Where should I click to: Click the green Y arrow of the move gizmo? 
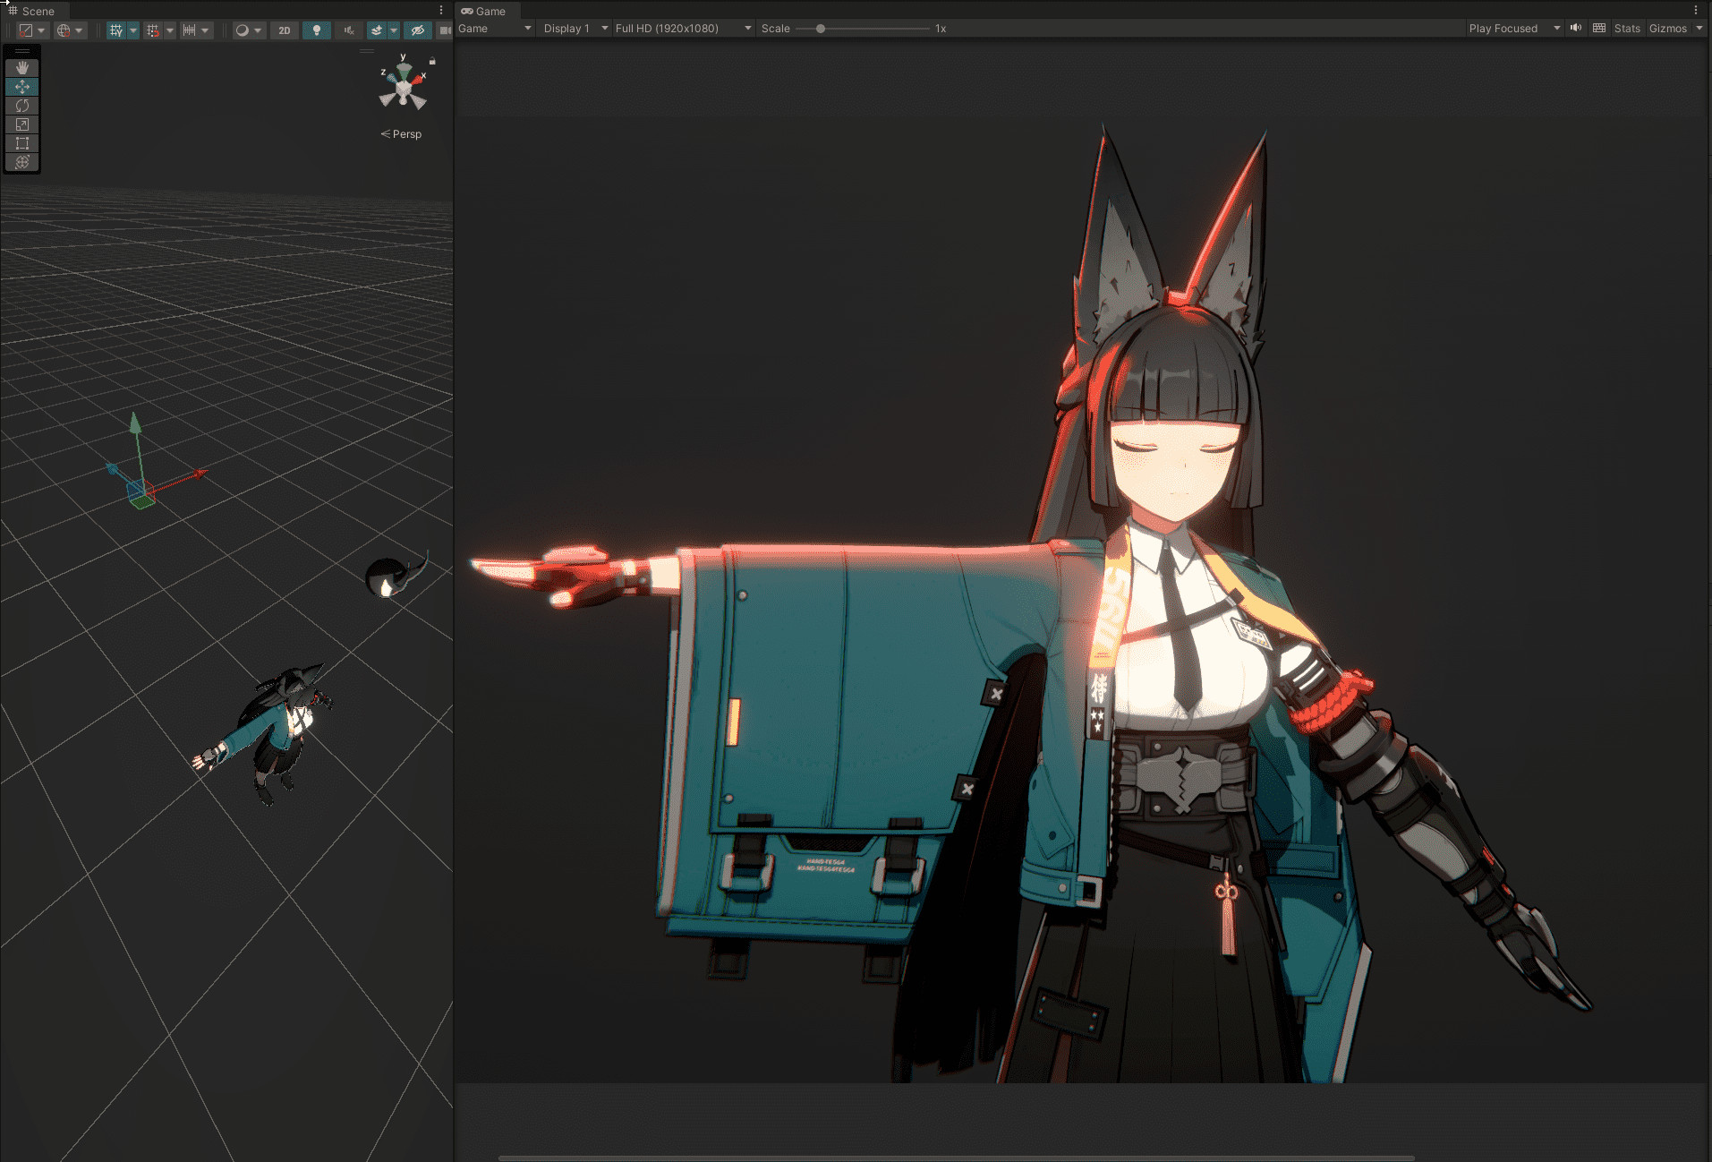coord(135,423)
